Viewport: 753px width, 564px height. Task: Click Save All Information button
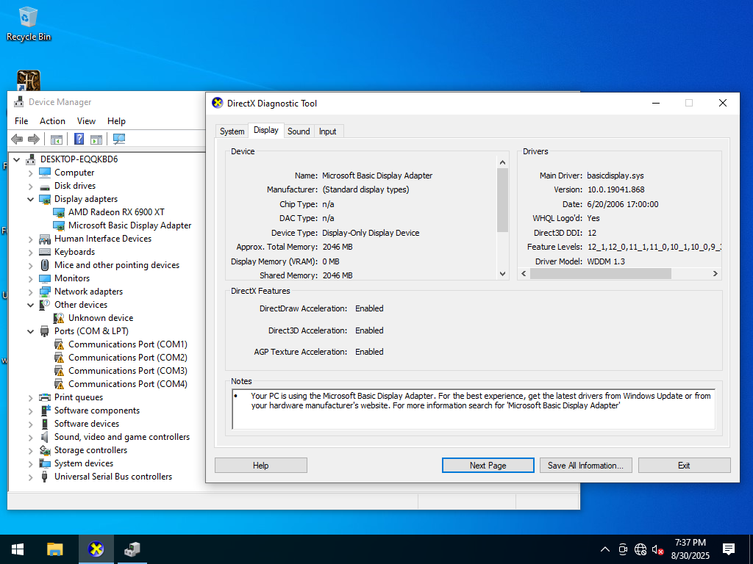(586, 465)
